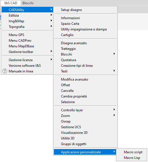
Task: Click Versione software I&S
Action: [x=28, y=66]
